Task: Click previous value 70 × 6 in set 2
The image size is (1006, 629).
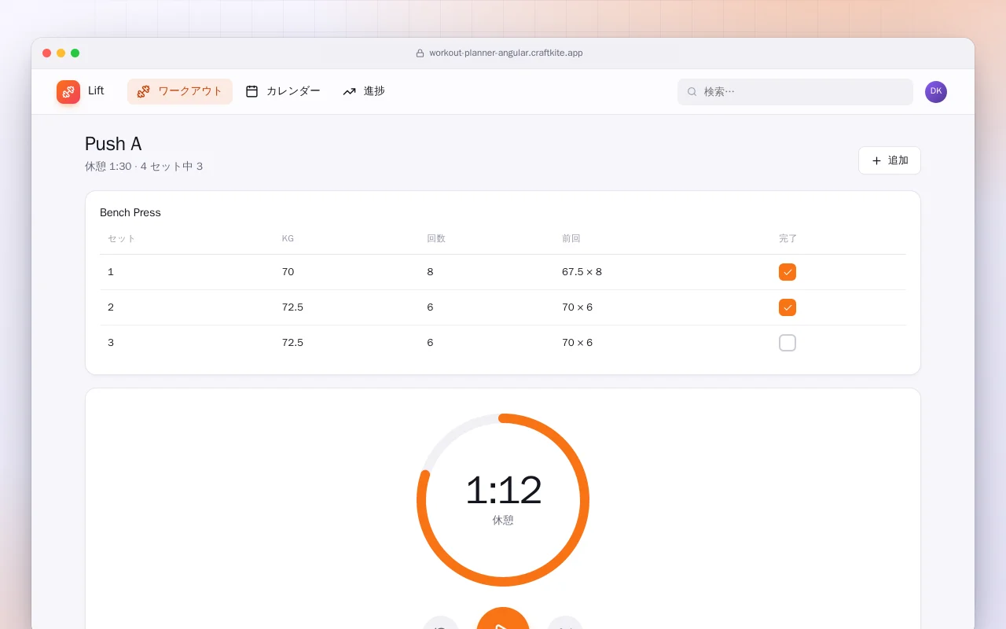Action: click(578, 307)
